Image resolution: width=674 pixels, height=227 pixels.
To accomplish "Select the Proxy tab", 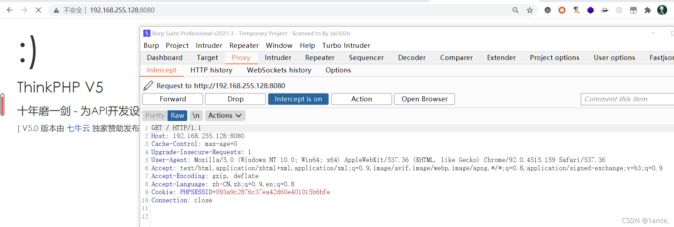I will [241, 57].
